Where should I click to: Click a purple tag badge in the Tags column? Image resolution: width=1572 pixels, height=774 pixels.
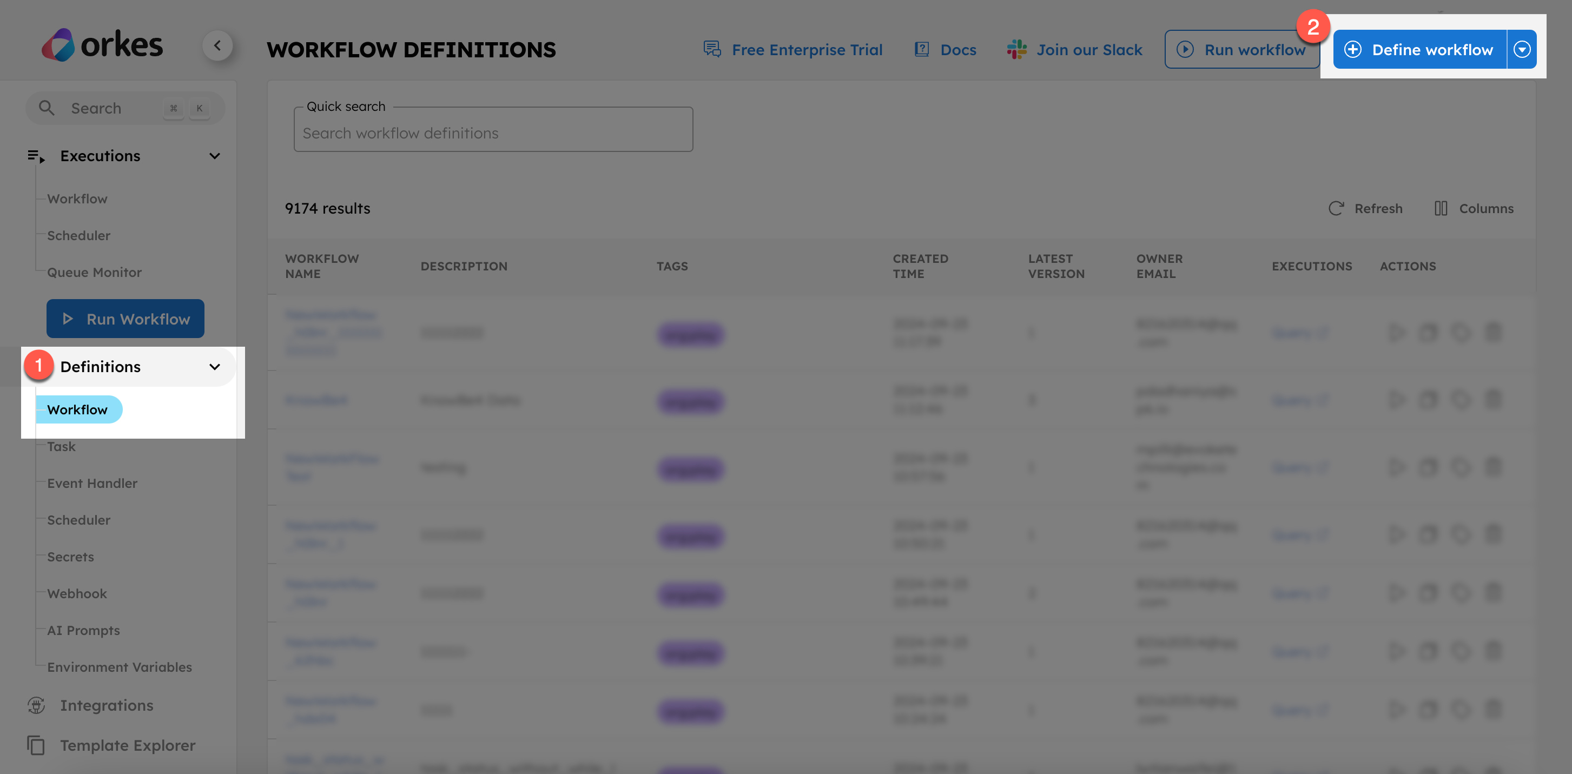pyautogui.click(x=690, y=334)
